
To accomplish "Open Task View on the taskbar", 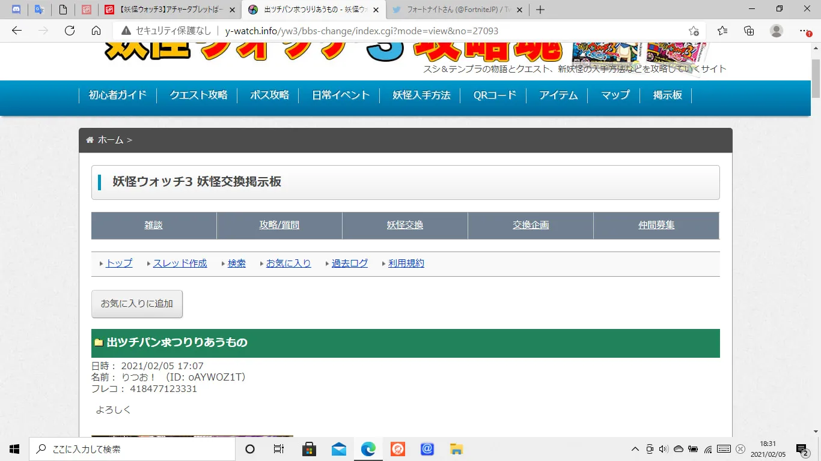I will click(x=279, y=449).
